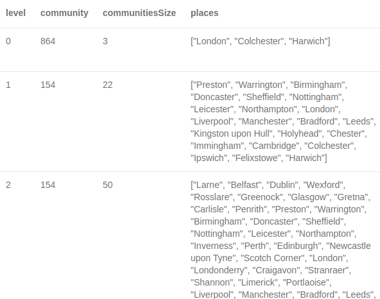Click the "Londonderry" place entry
Viewport: 380px width, 299px height.
[x=220, y=270]
